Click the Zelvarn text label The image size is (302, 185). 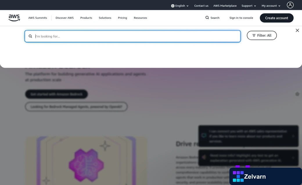[x=255, y=177]
